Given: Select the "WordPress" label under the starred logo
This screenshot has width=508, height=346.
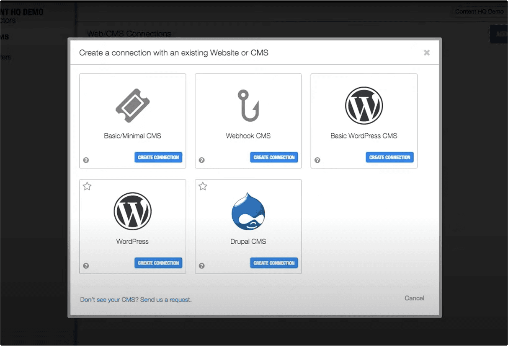Looking at the screenshot, I should pyautogui.click(x=132, y=242).
